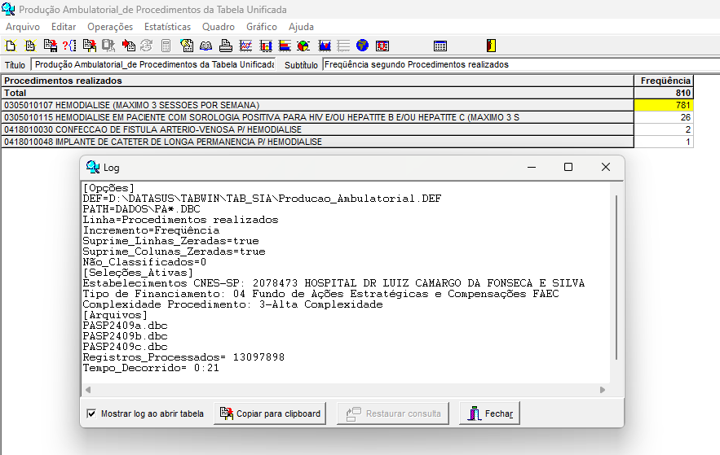
Task: Maximize the Log window
Action: click(x=568, y=167)
